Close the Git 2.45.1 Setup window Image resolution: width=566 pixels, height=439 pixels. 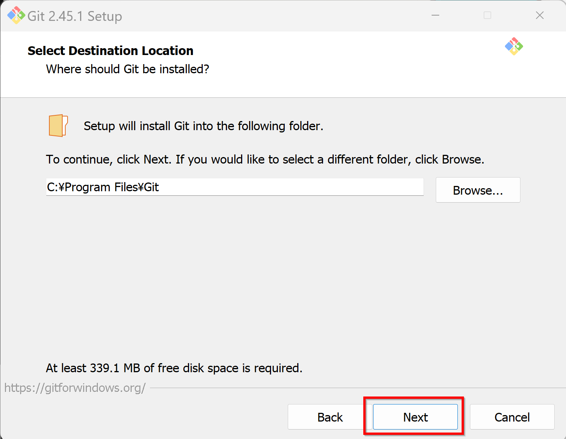pyautogui.click(x=540, y=16)
